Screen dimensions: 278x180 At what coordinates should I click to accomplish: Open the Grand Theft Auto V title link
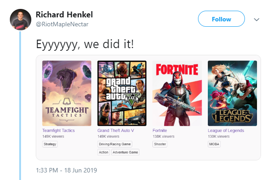coord(115,131)
